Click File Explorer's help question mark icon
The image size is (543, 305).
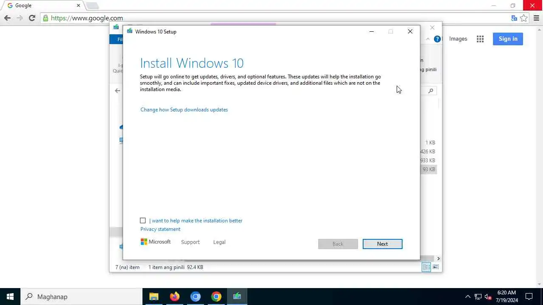click(x=437, y=39)
